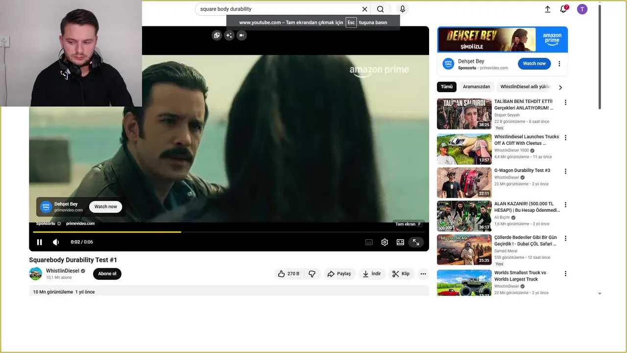Select WhistlinDiesel adlı yükle chip
The height and width of the screenshot is (353, 627).
coord(525,87)
